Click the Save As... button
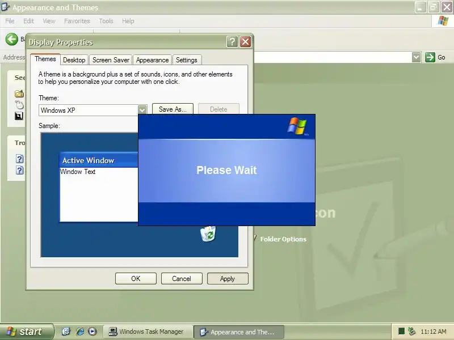 tap(173, 109)
